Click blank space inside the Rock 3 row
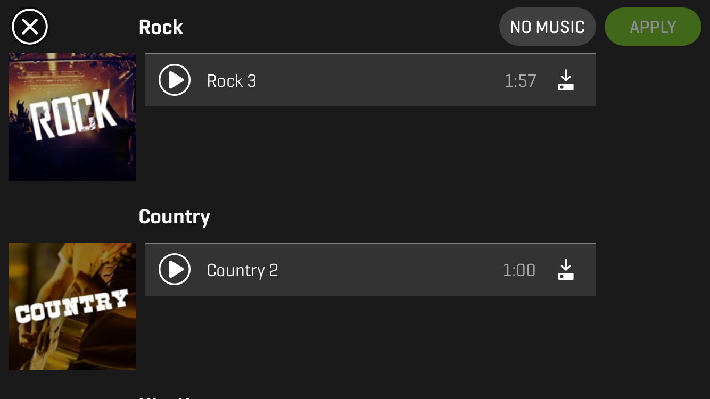The height and width of the screenshot is (399, 710). (x=373, y=81)
